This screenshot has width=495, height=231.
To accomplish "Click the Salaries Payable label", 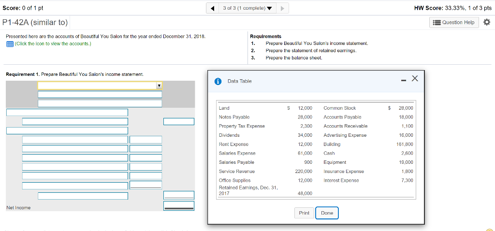I will click(x=236, y=162).
